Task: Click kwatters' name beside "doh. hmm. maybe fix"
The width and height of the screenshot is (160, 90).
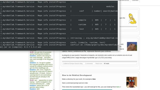Action: pos(33,70)
